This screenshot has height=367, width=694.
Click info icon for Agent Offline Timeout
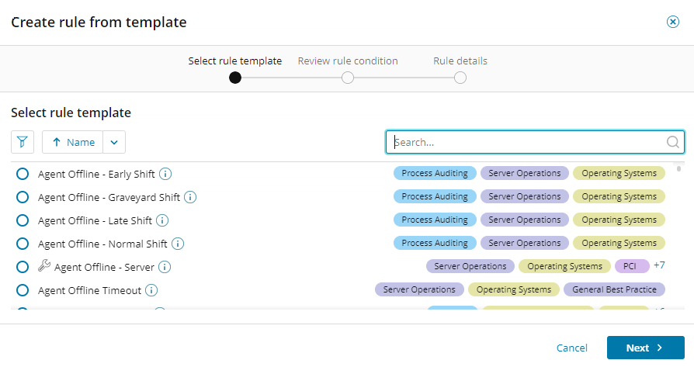point(151,290)
